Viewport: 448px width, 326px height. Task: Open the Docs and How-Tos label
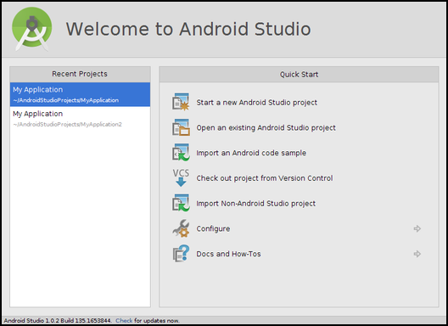click(228, 254)
